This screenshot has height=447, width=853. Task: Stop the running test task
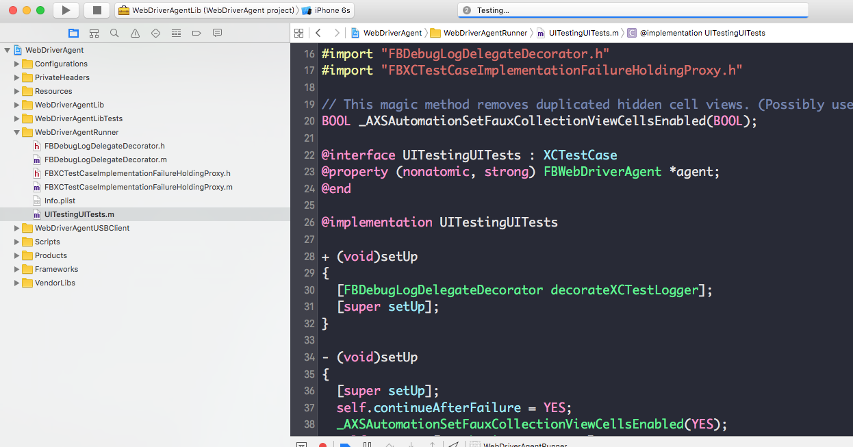coord(97,10)
